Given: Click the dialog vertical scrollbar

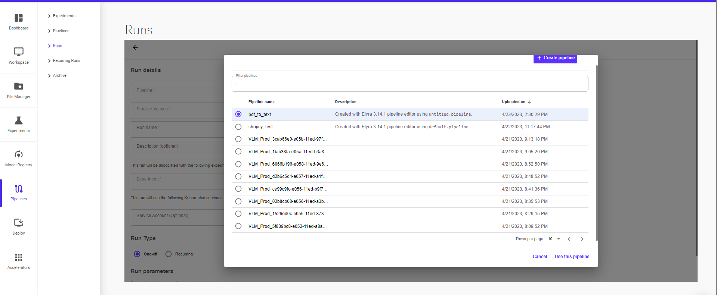Looking at the screenshot, I should 597,153.
